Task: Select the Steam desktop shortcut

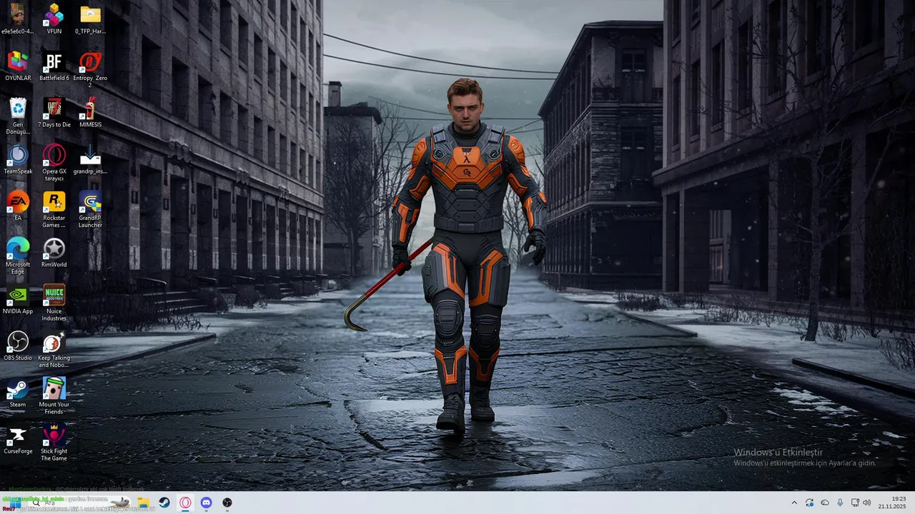Action: [x=18, y=393]
